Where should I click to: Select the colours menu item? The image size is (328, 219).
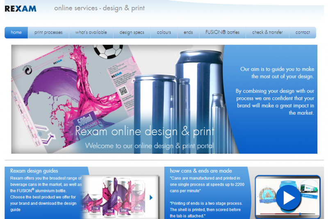(x=164, y=32)
